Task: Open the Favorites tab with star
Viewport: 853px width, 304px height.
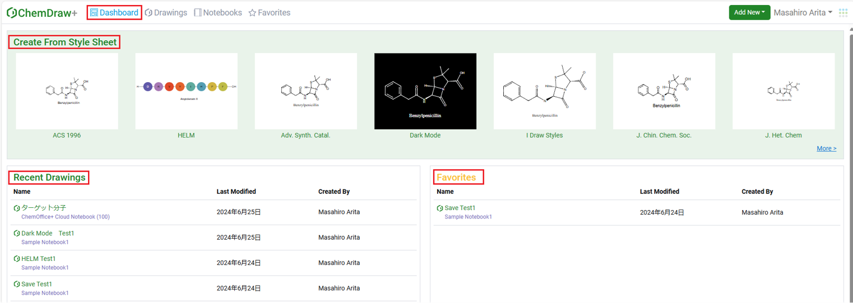Action: 270,12
